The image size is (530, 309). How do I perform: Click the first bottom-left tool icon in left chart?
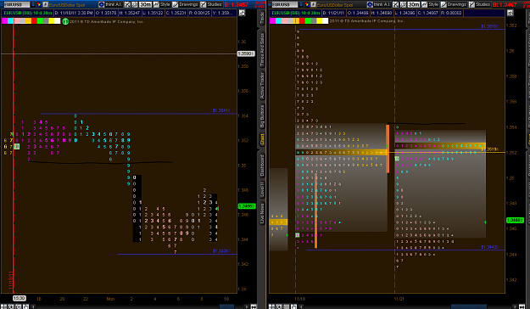click(4, 306)
